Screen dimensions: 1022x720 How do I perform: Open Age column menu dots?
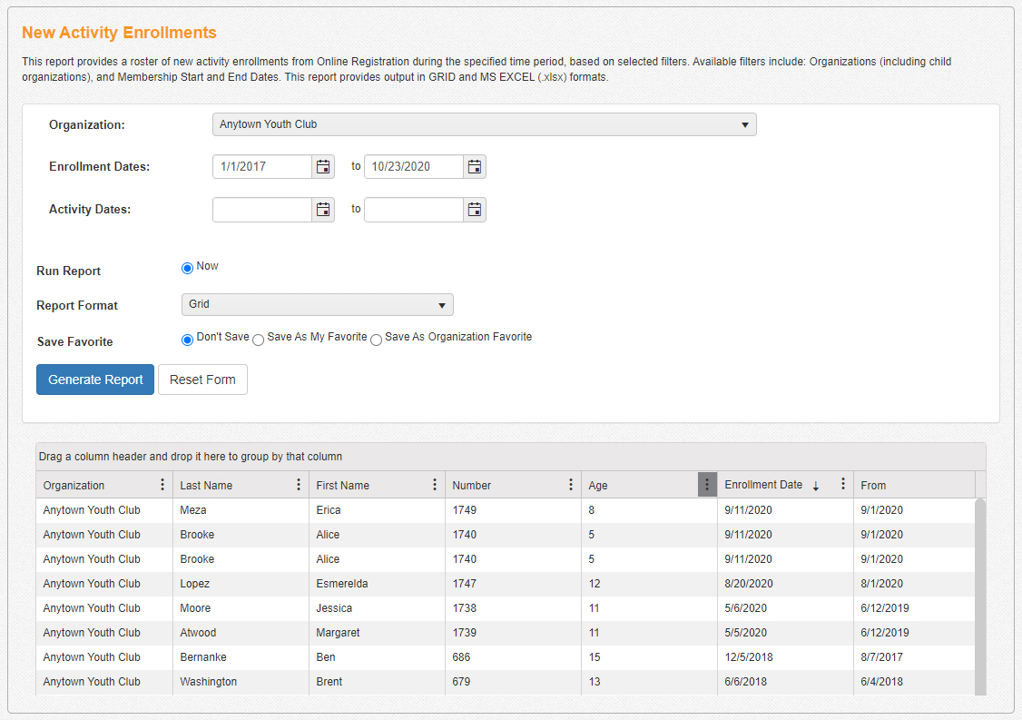coord(707,485)
